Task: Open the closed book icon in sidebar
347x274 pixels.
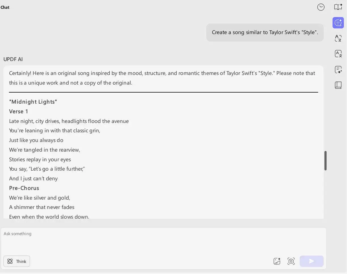Action: [338, 85]
